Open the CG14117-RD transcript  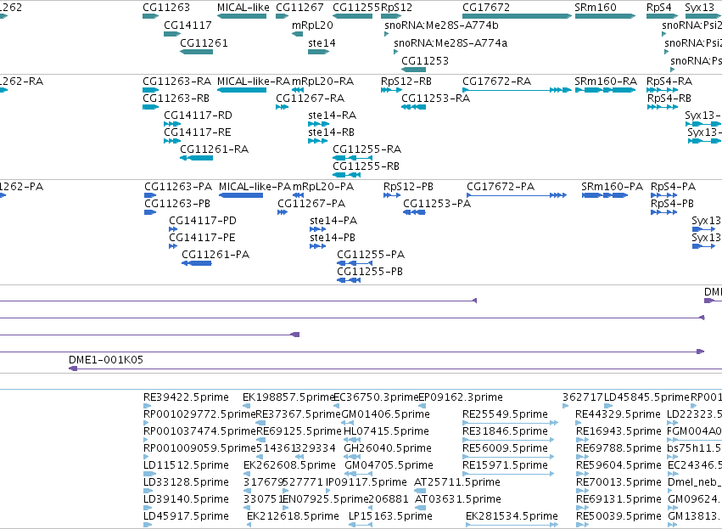pos(172,124)
